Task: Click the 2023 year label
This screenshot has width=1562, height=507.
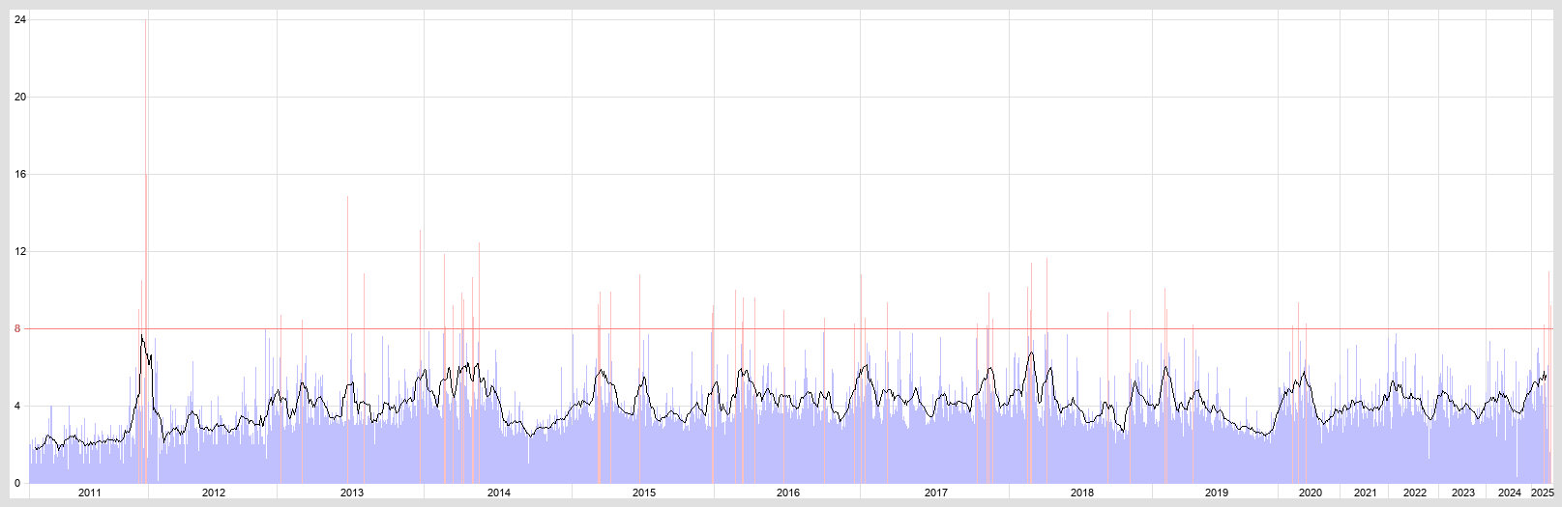Action: [x=1463, y=493]
